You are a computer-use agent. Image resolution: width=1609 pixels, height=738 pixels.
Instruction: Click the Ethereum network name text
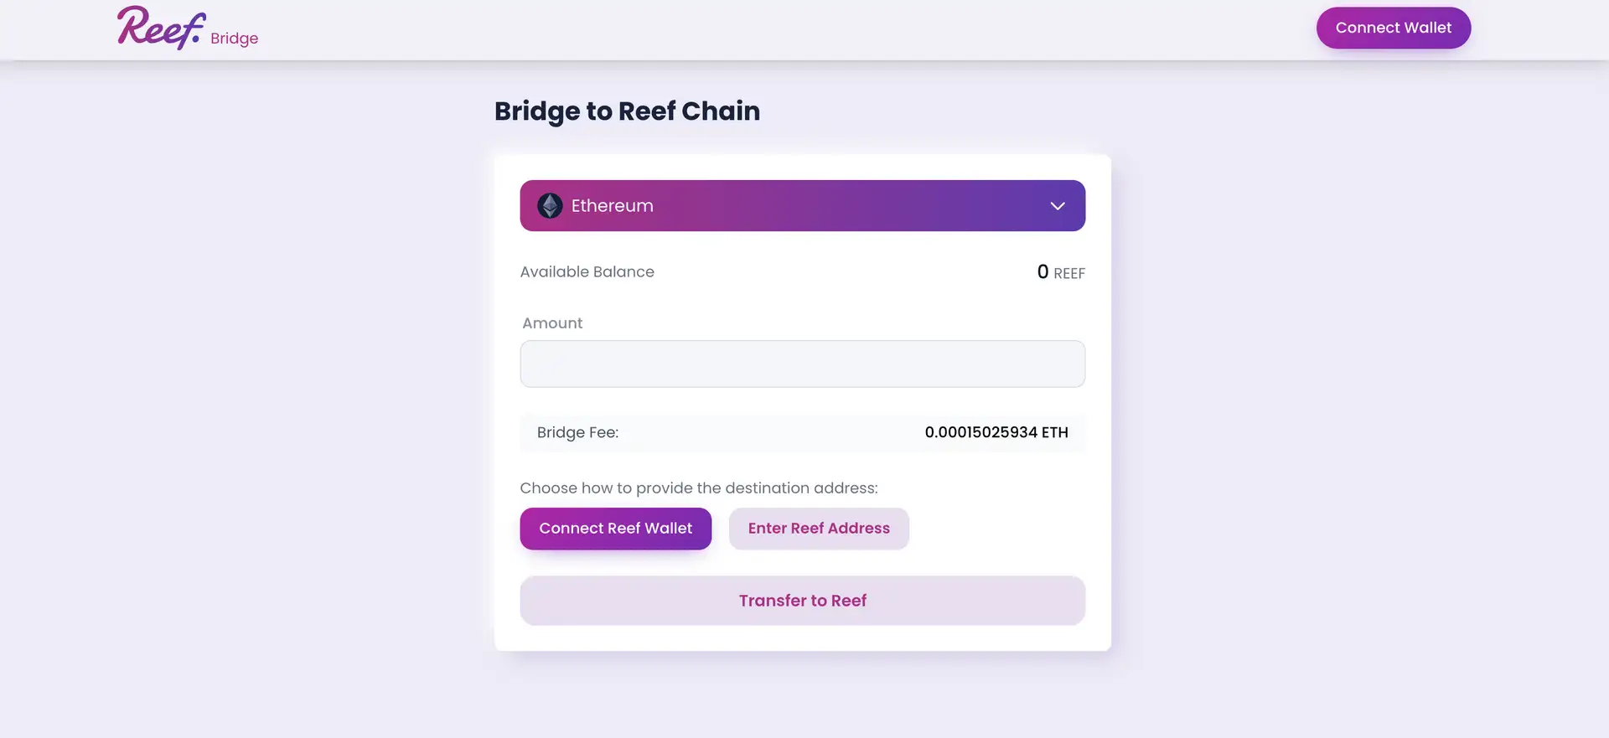tap(612, 206)
